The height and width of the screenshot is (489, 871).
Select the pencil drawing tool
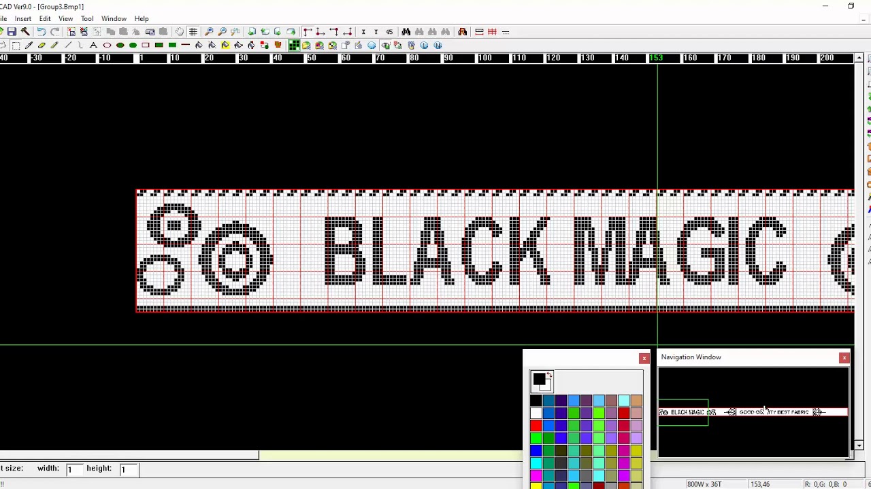54,46
